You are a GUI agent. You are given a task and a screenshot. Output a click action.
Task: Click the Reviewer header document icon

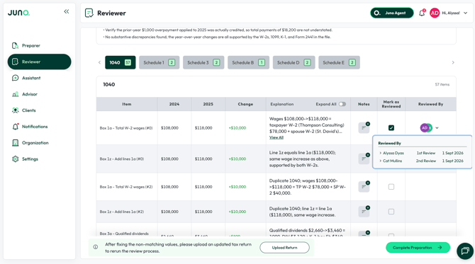point(89,13)
